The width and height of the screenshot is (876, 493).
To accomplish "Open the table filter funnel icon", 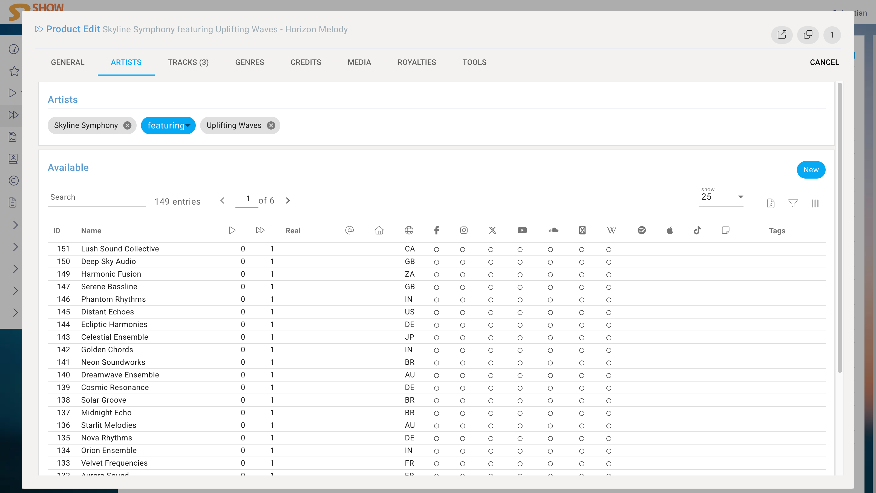I will click(793, 203).
